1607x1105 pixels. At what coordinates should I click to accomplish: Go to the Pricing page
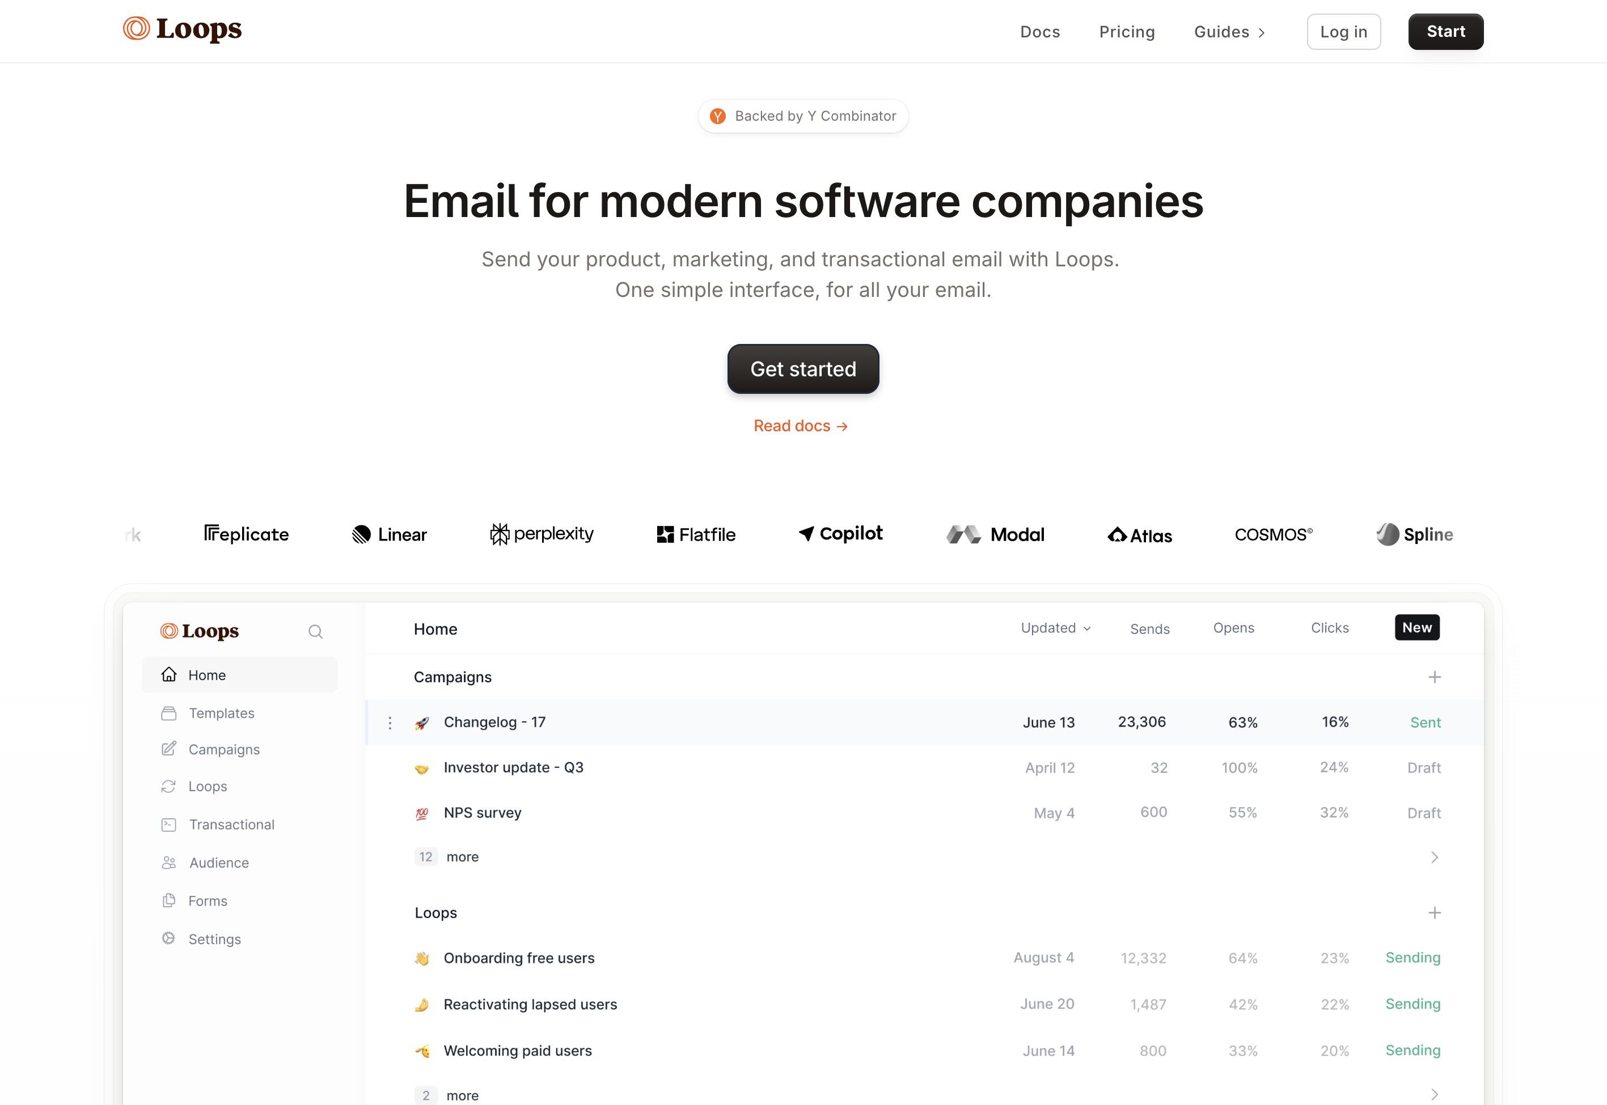1127,32
